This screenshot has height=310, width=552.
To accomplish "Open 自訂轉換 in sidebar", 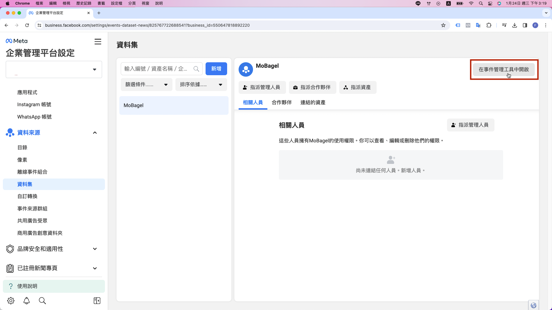I will tap(27, 196).
